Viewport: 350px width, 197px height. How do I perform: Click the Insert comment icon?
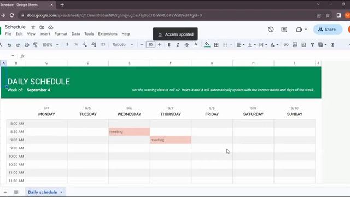pos(295,45)
